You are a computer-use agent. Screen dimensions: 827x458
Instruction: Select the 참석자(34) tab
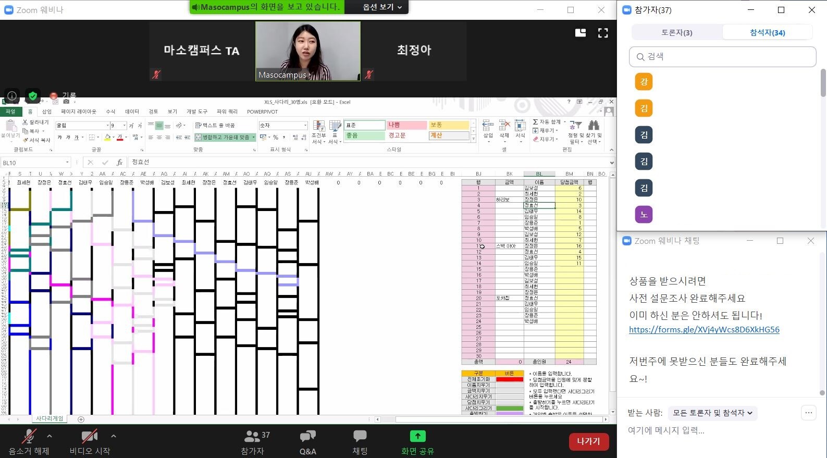(767, 32)
